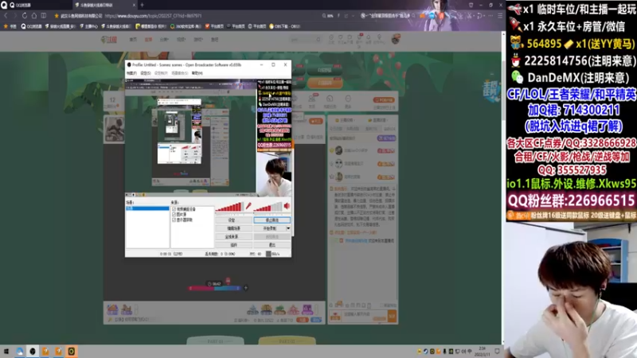This screenshot has height=358, width=637.
Task: Click the microphone icon in OBS
Action: pos(248,206)
